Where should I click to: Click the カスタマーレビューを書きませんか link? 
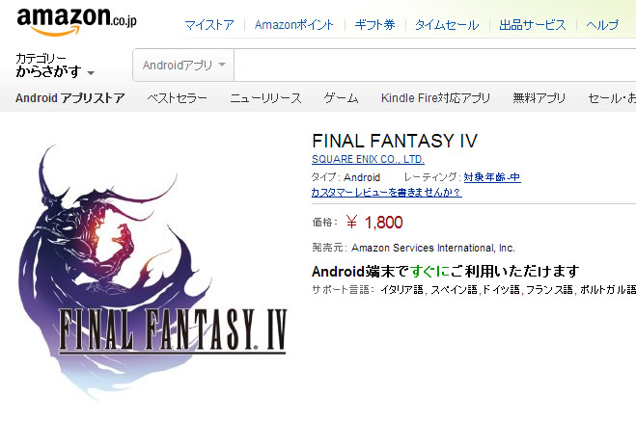[x=387, y=192]
